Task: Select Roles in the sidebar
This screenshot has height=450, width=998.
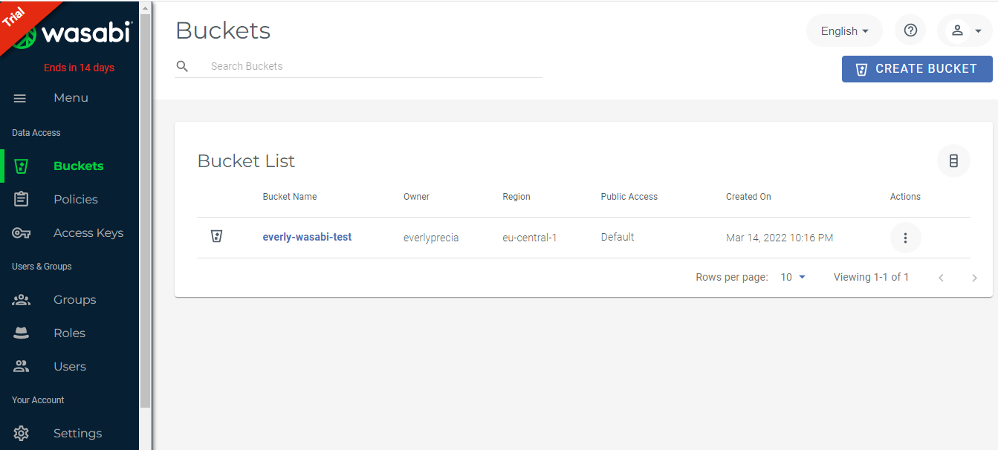Action: tap(69, 333)
